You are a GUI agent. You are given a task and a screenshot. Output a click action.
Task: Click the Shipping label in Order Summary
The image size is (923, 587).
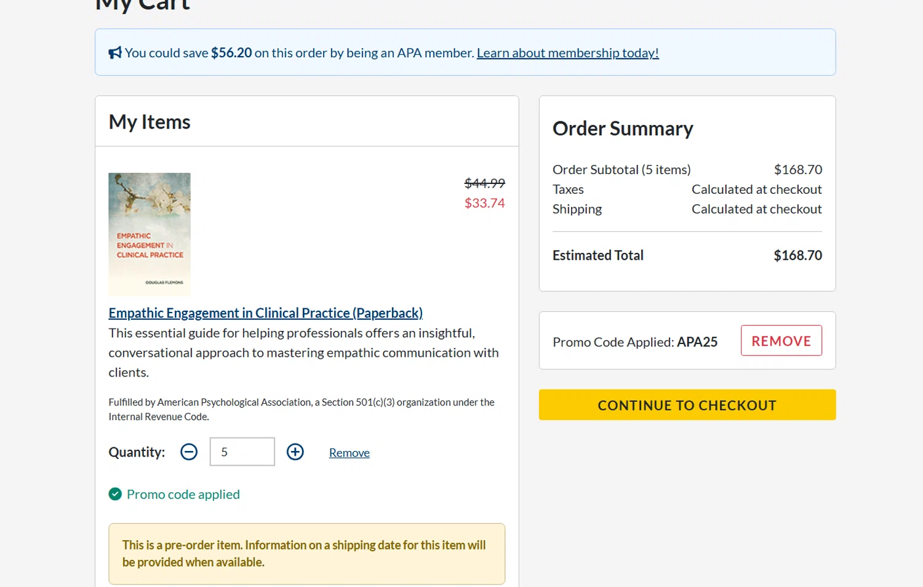click(x=577, y=209)
